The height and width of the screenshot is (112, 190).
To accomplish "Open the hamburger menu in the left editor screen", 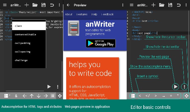I will [5, 5].
